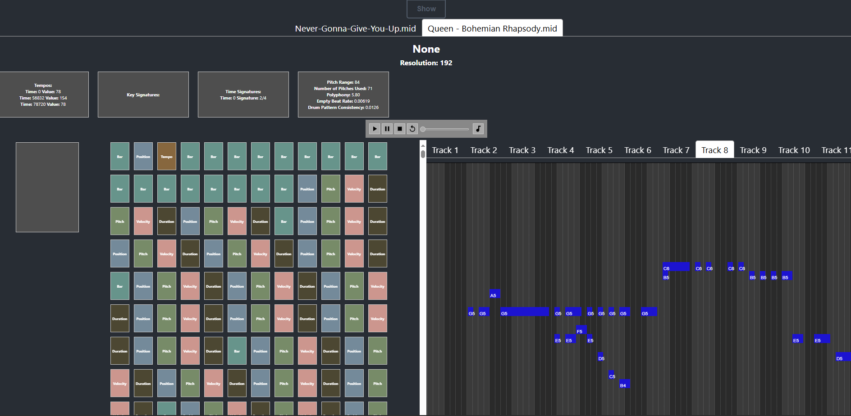
Task: Select the brown Tempo token card
Action: [166, 156]
